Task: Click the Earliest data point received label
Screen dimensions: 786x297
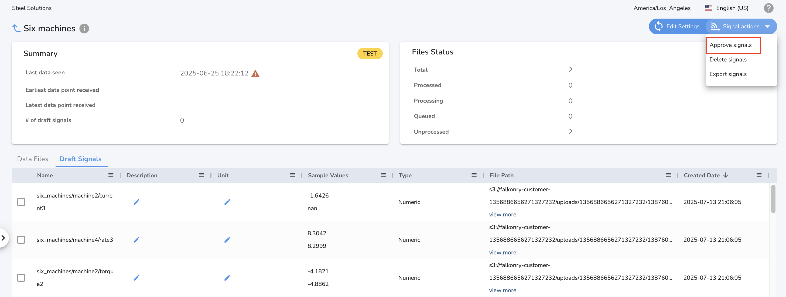Action: pyautogui.click(x=62, y=90)
